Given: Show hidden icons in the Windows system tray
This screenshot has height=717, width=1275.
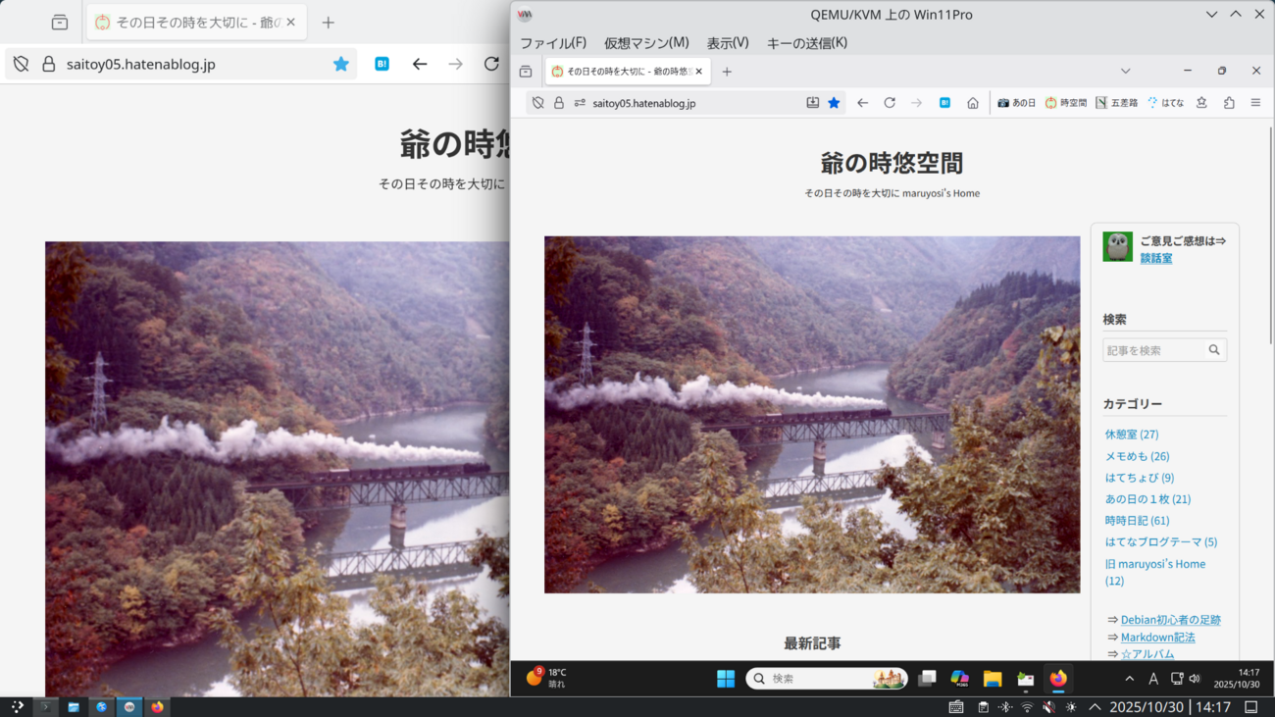Looking at the screenshot, I should pos(1129,679).
